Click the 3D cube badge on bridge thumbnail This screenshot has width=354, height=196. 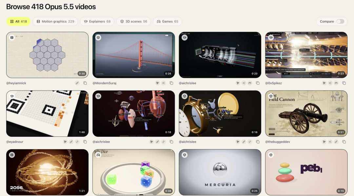point(98,38)
